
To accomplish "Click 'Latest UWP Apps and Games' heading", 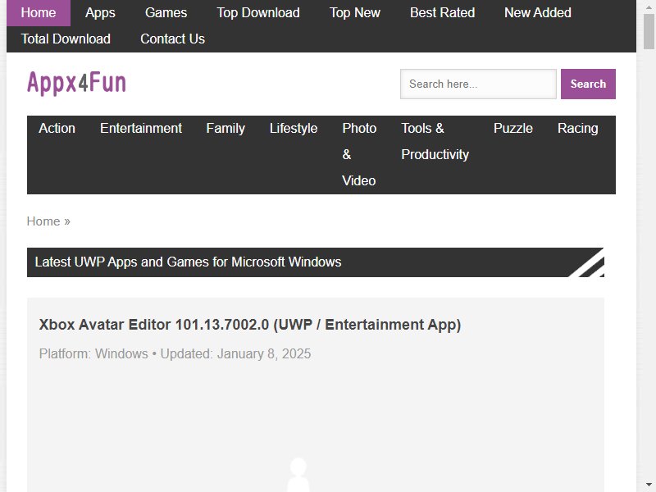I will tap(188, 262).
